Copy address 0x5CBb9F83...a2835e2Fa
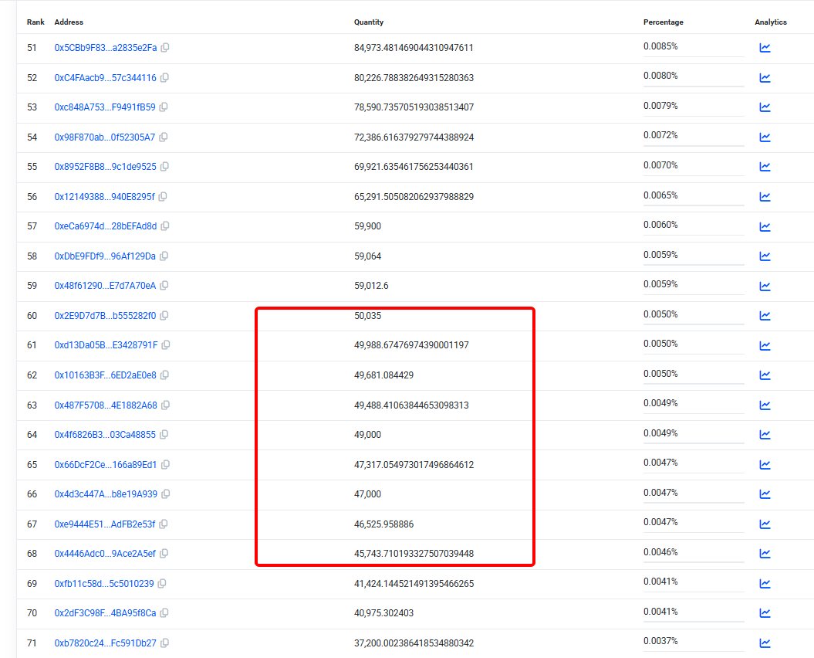Image resolution: width=814 pixels, height=658 pixels. [165, 48]
